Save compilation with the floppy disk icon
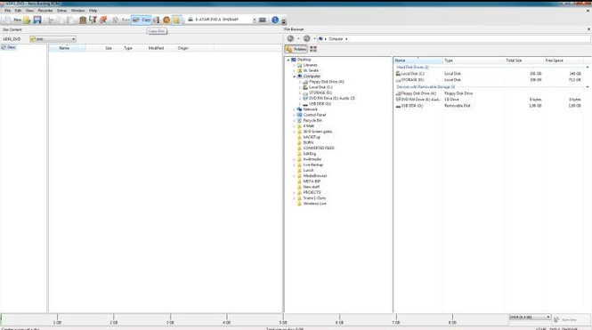 [x=37, y=20]
